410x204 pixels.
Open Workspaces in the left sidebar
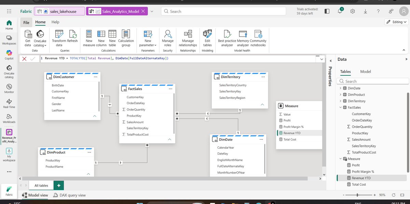click(9, 40)
